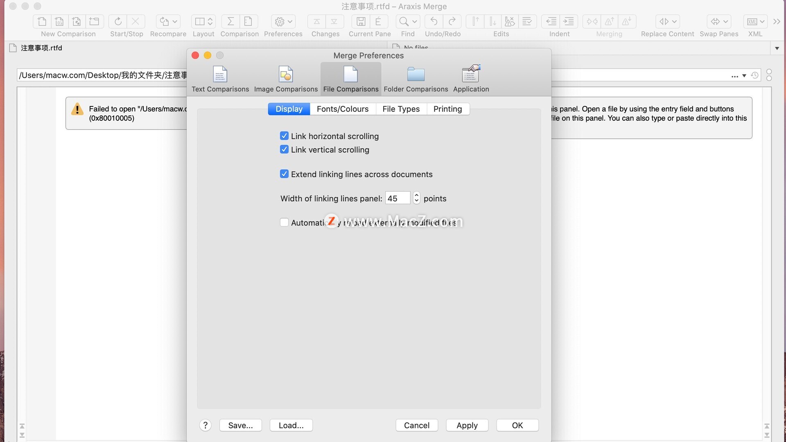Switch to the Fonts/Colours tab
786x442 pixels.
pyautogui.click(x=343, y=109)
